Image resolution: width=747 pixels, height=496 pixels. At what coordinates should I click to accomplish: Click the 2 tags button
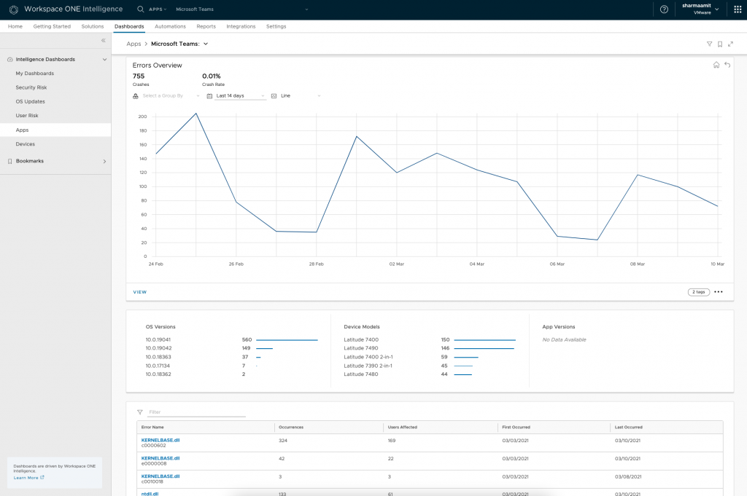tap(698, 292)
